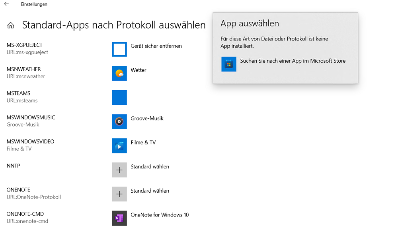Viewport: 396px width, 230px height.
Task: Click the URL:ms-xgpueject description
Action: click(x=27, y=52)
